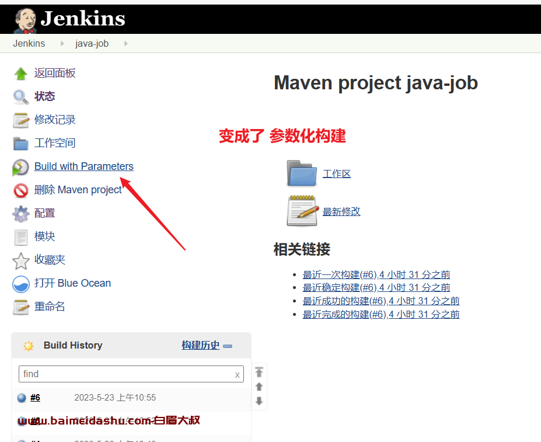The width and height of the screenshot is (541, 442).
Task: Open 最近稳定构建(#6) link
Action: [x=376, y=288]
